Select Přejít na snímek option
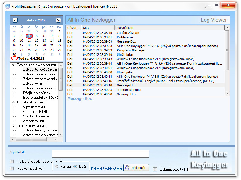The width and height of the screenshot is (241, 180). pos(37,93)
